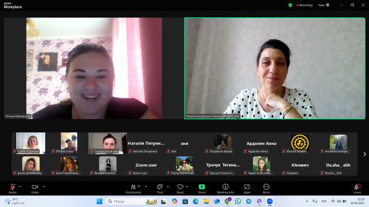Show next page of participant thumbnails
Screen dimensions: 369x207
364,154
